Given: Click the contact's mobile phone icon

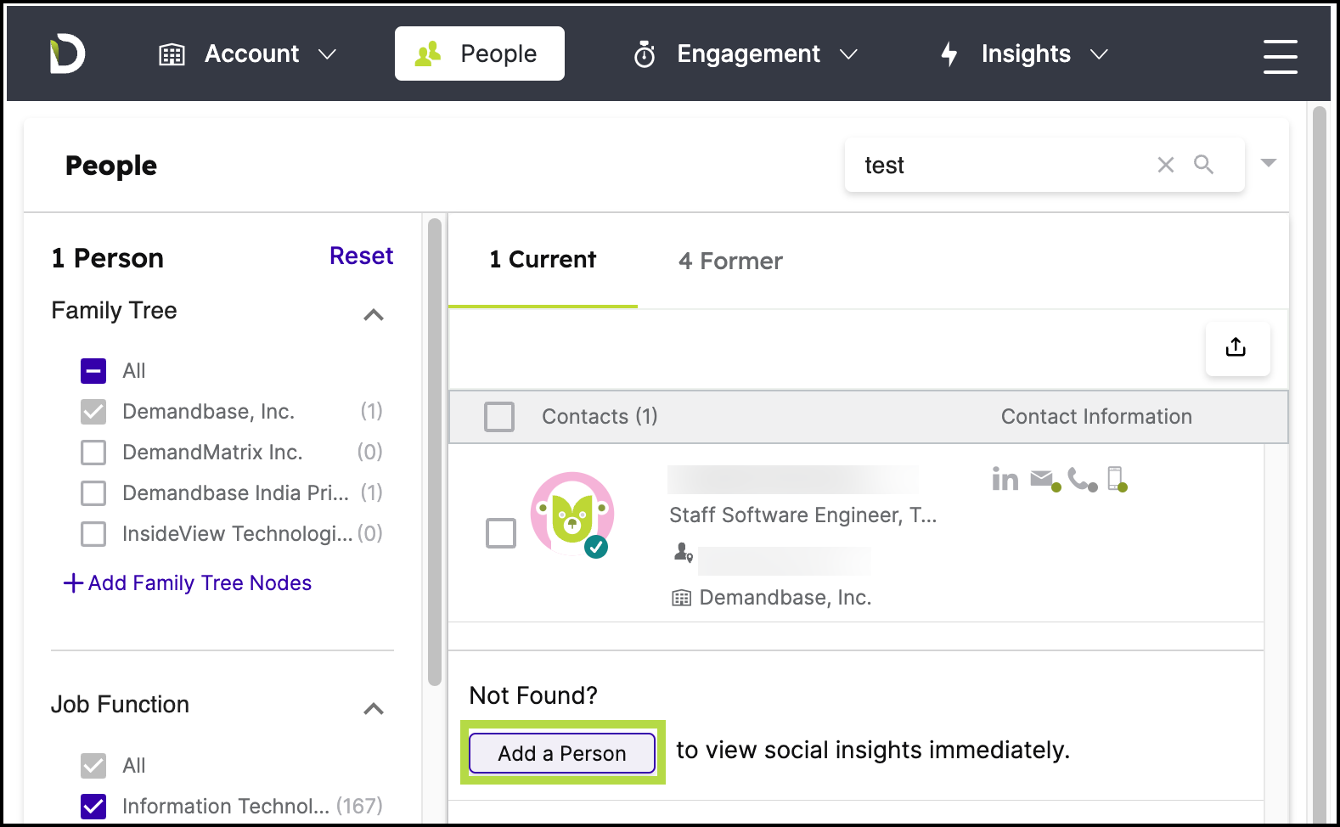Looking at the screenshot, I should tap(1117, 480).
